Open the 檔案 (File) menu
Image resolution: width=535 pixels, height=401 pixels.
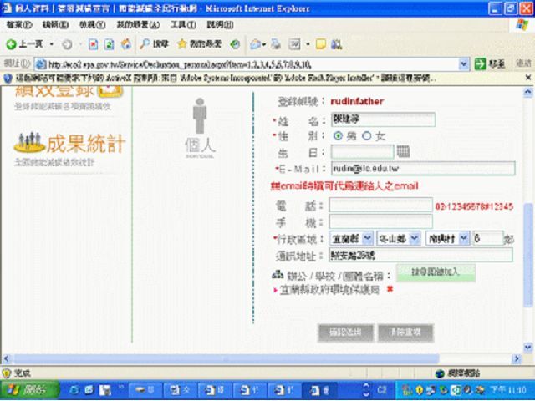coord(15,25)
